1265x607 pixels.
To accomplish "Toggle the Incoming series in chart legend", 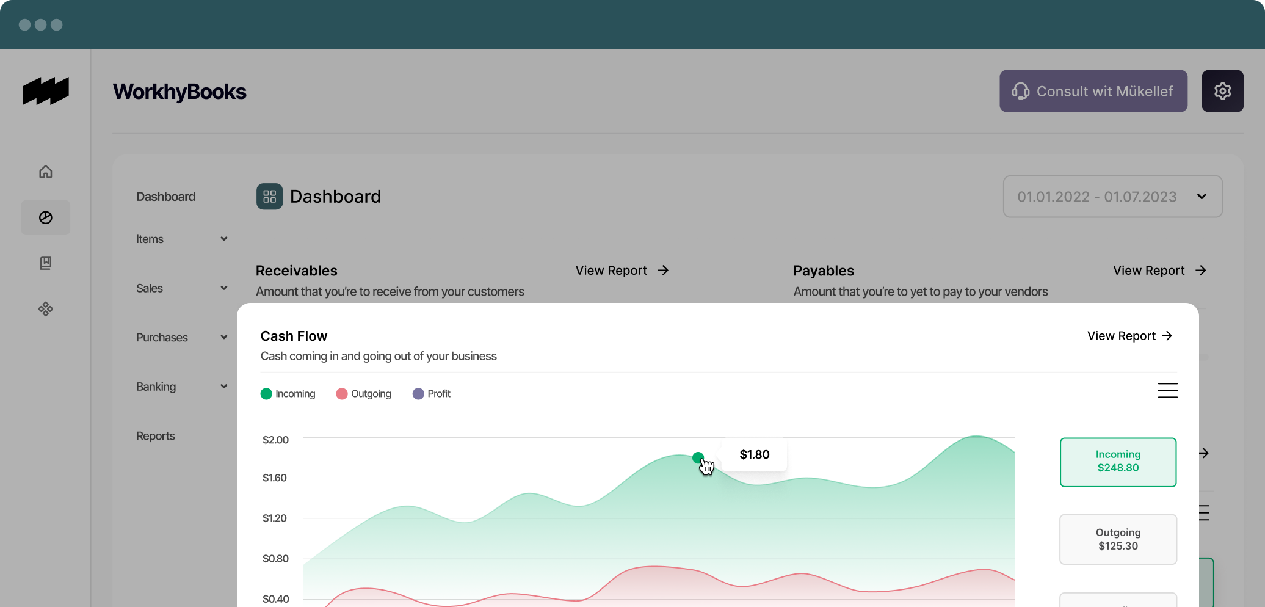I will coord(288,394).
